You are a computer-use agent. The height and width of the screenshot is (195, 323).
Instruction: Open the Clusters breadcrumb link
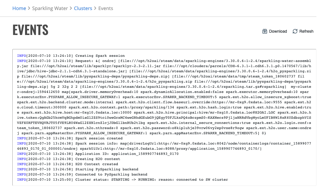click(x=83, y=8)
